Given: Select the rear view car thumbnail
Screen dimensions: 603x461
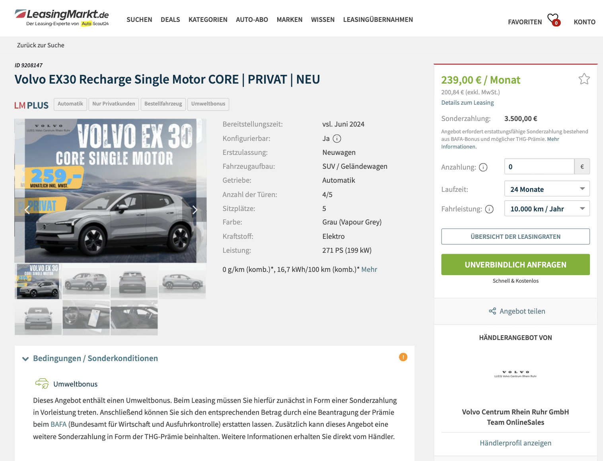Looking at the screenshot, I should click(134, 281).
